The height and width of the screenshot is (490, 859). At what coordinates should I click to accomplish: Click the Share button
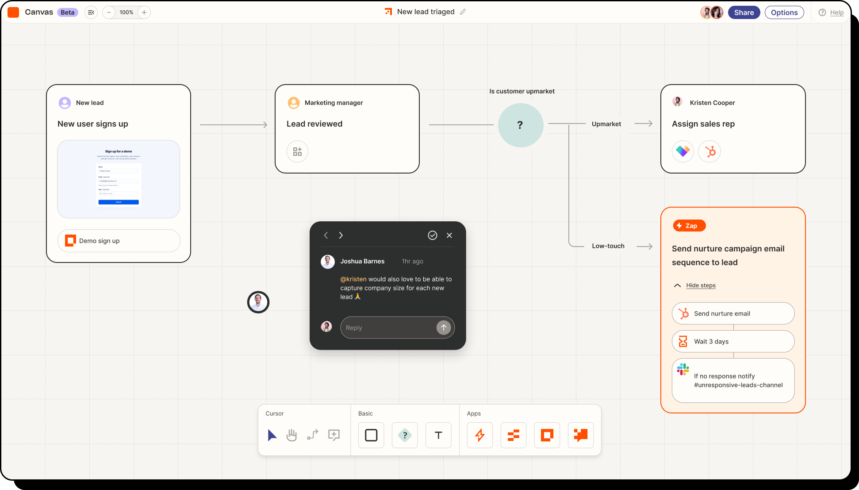pos(744,12)
